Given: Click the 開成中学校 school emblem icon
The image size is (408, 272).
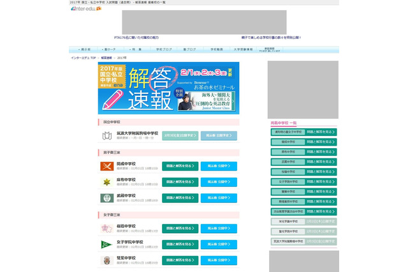Looking at the screenshot, I should pyautogui.click(x=106, y=166).
